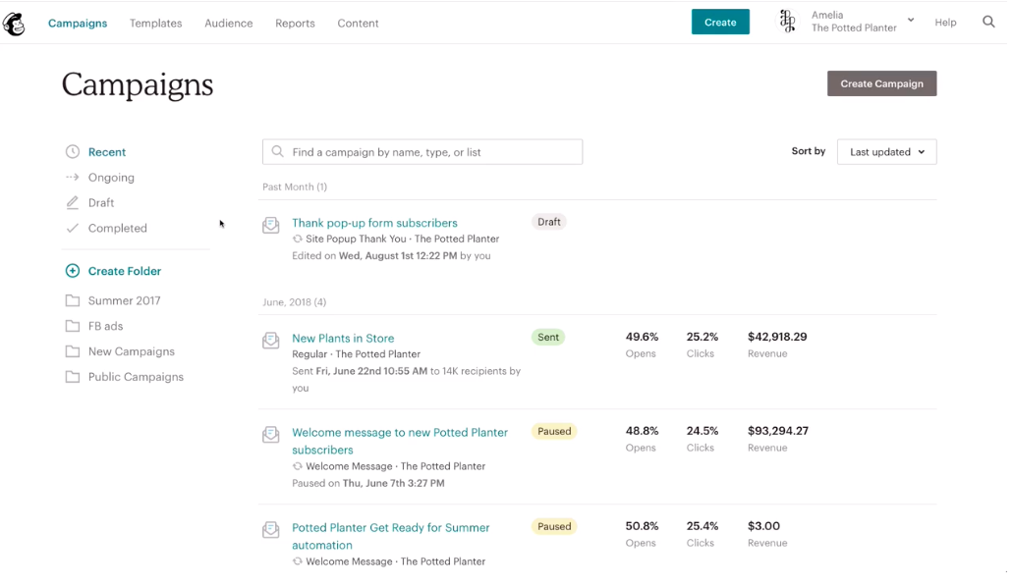The width and height of the screenshot is (1012, 587).
Task: Click the Completed checkmark icon
Action: (x=73, y=228)
